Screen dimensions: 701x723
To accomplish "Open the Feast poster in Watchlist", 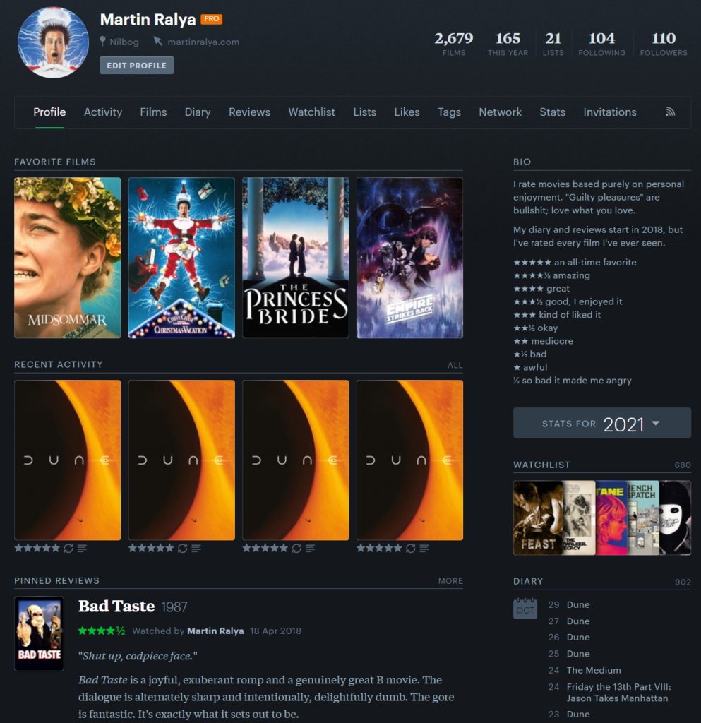I will [538, 518].
